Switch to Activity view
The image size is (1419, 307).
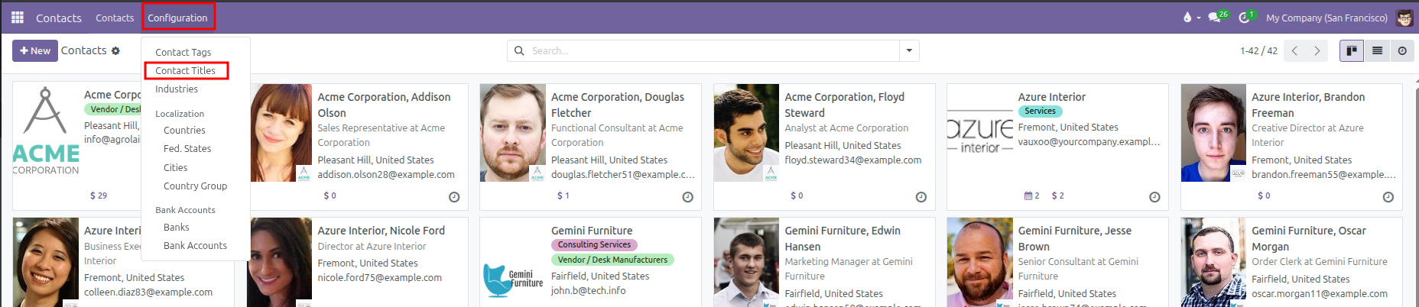click(1402, 51)
